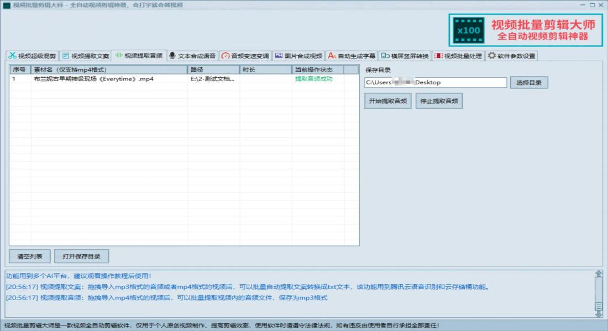Clear the list with 清空列表

(x=30, y=256)
